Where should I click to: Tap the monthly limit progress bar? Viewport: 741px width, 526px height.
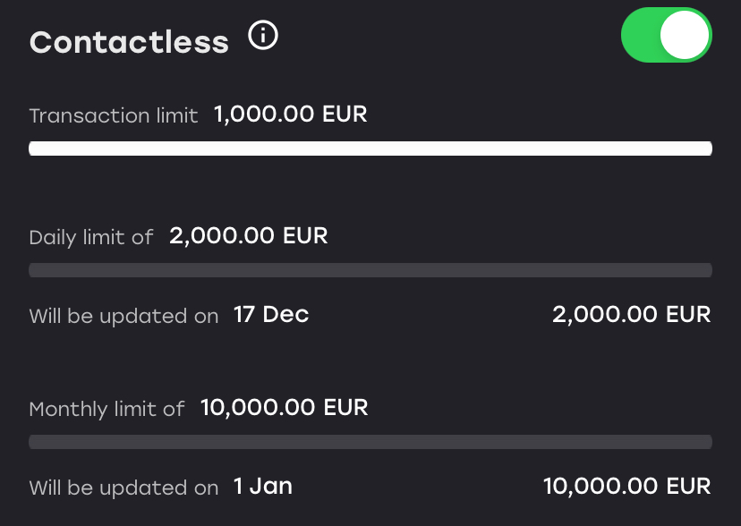pos(370,442)
